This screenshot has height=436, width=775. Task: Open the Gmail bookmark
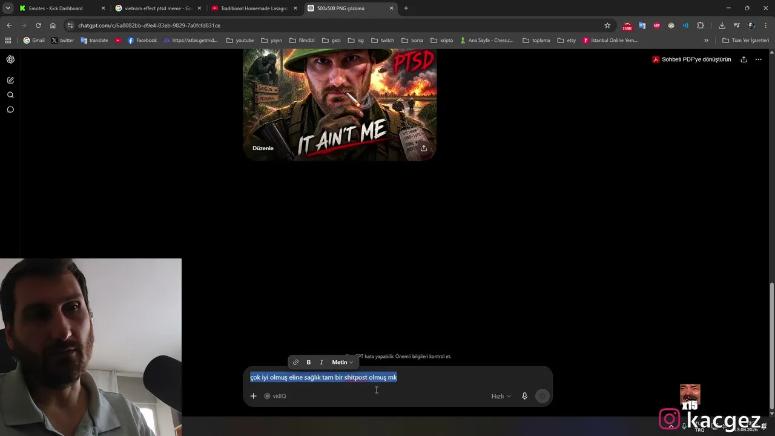[34, 41]
